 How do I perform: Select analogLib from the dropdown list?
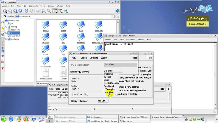pos(108,74)
